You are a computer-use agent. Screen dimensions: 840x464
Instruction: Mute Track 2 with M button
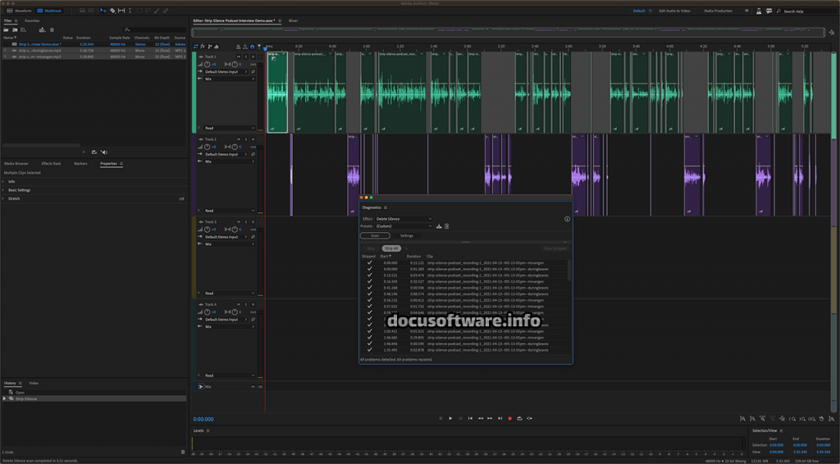coord(239,139)
